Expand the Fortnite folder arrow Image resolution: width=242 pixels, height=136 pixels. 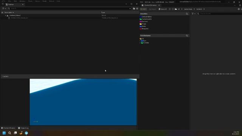pyautogui.click(x=140, y=43)
